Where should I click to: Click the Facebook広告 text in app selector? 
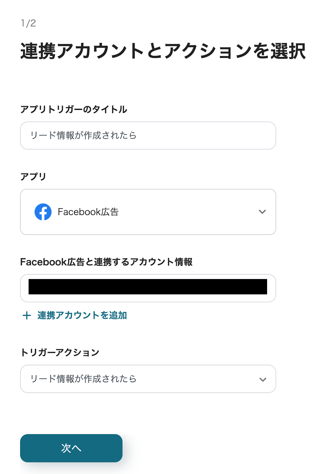point(88,212)
